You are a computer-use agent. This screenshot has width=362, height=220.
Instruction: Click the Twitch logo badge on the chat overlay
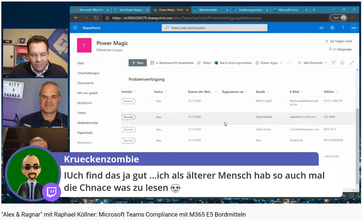(52, 192)
